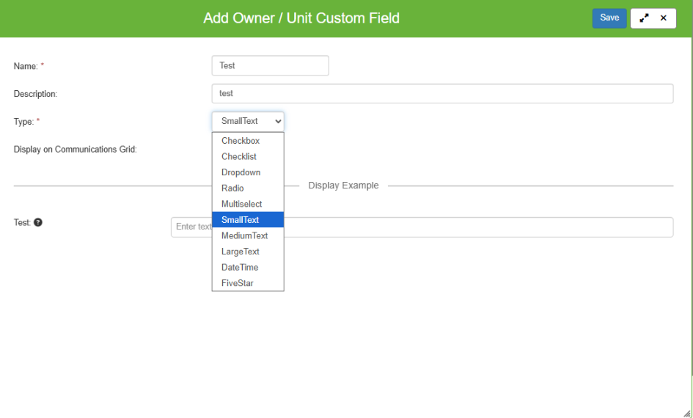Image resolution: width=693 pixels, height=418 pixels.
Task: Click the Name input containing 'Test'
Action: [270, 65]
